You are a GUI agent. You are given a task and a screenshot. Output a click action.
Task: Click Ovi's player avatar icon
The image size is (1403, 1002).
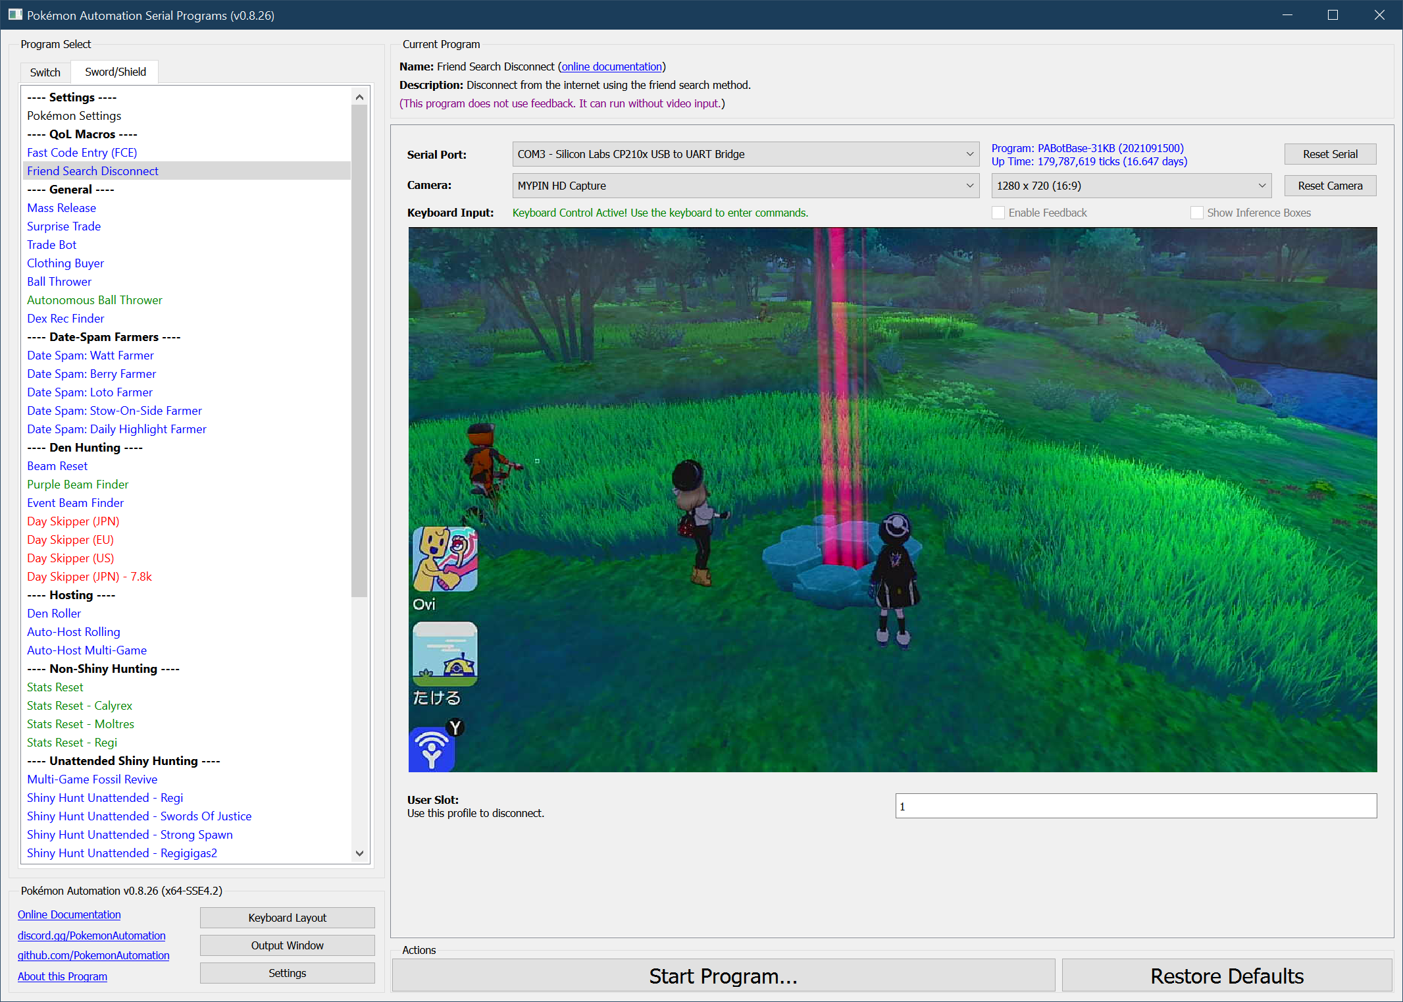coord(445,559)
